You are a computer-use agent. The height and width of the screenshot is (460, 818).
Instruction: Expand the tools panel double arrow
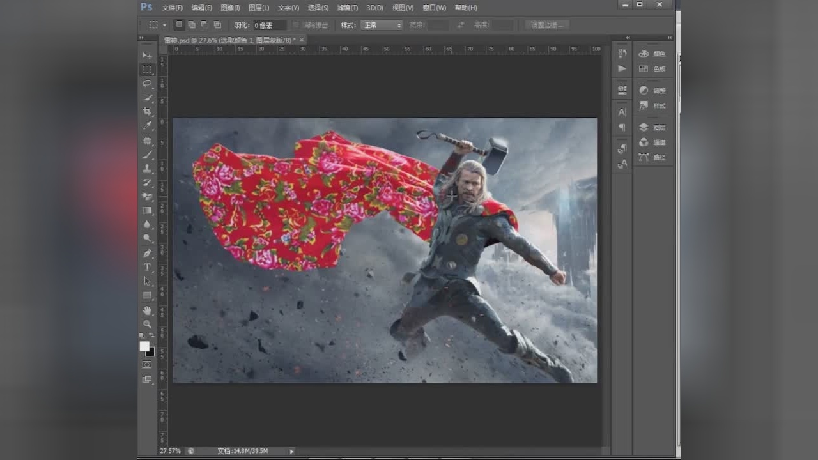[x=142, y=38]
